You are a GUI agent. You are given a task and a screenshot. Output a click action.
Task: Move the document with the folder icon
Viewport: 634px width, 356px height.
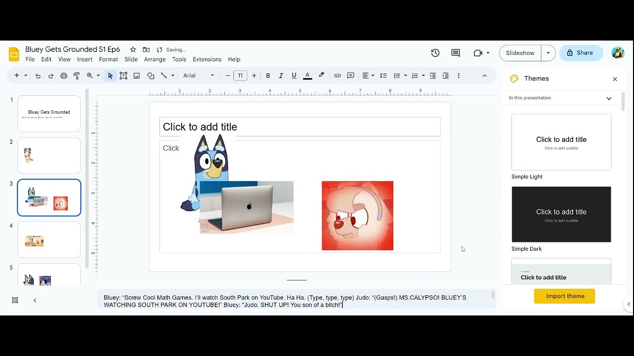pyautogui.click(x=146, y=49)
